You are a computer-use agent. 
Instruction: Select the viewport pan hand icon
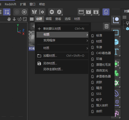pyautogui.click(x=9, y=19)
